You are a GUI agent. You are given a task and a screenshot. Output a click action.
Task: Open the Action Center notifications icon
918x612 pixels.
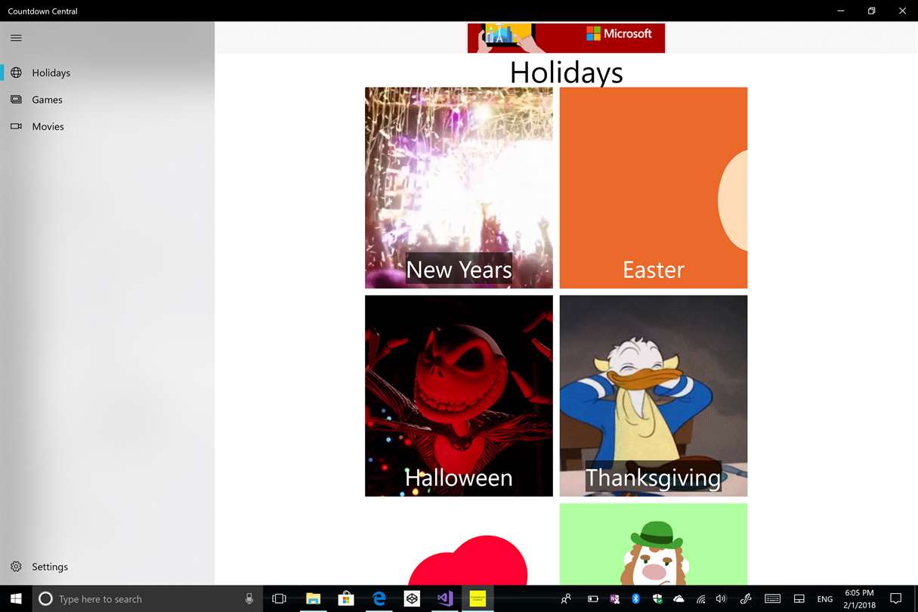click(x=896, y=598)
